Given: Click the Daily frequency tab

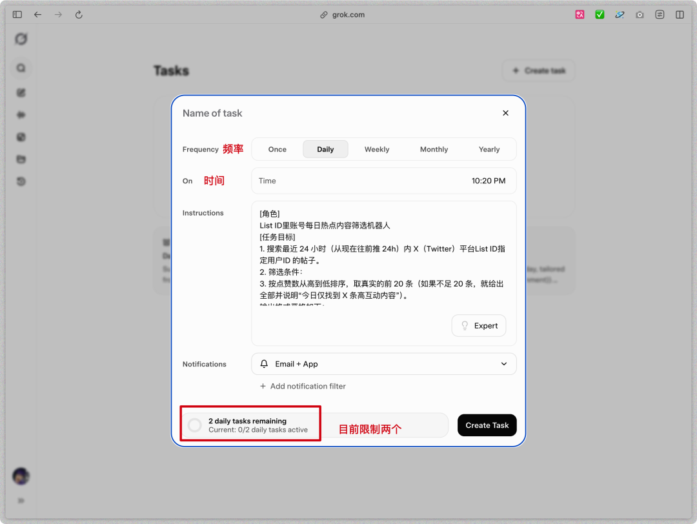Looking at the screenshot, I should click(x=325, y=149).
